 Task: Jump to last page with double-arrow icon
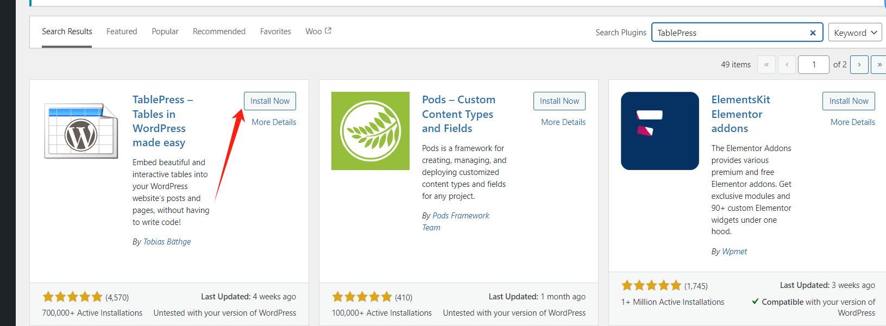click(x=879, y=64)
